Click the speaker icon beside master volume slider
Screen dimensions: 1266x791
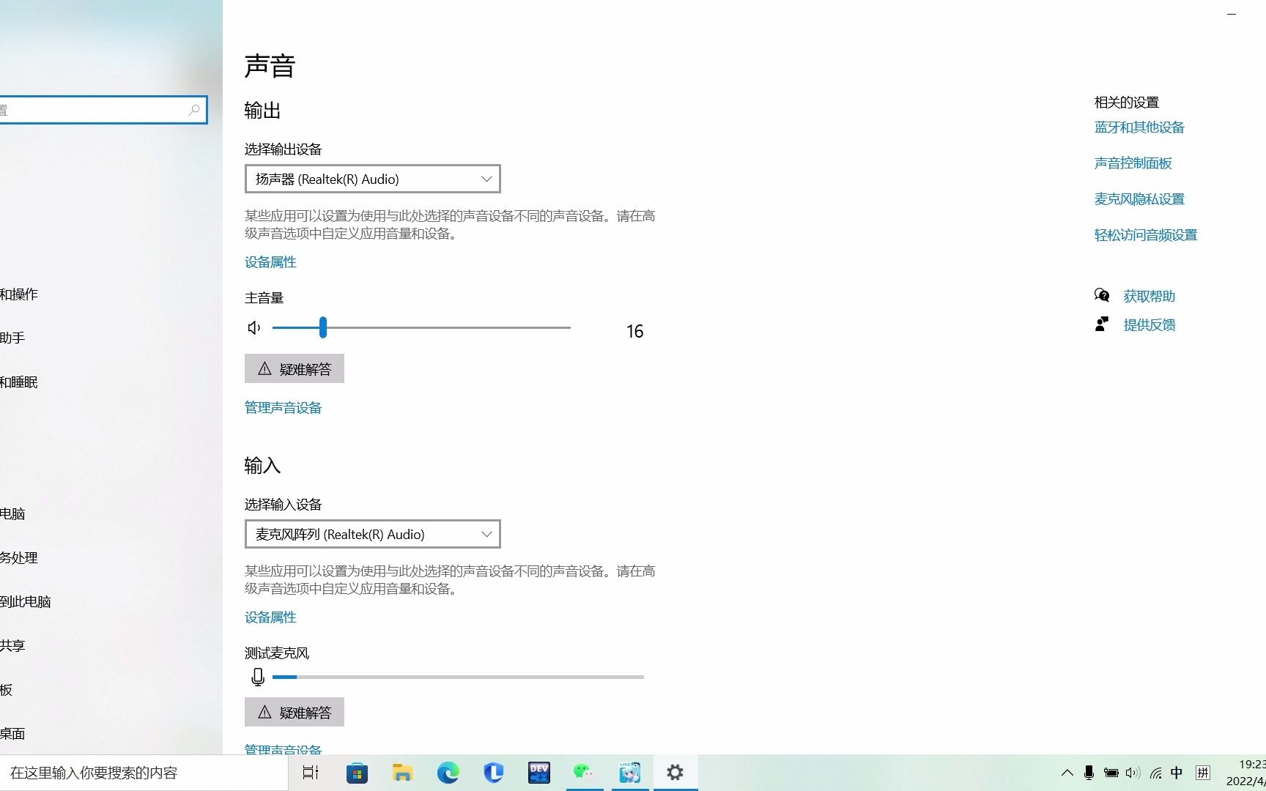254,327
